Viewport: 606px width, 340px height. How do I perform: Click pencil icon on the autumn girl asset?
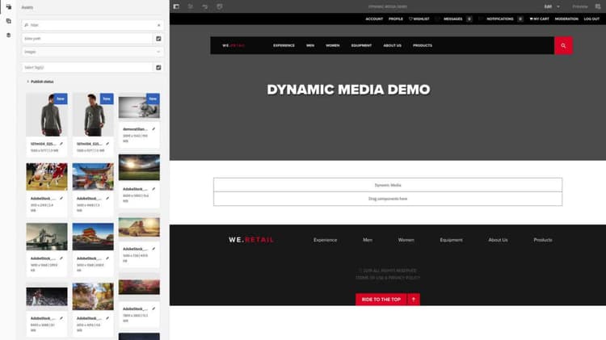(x=107, y=318)
